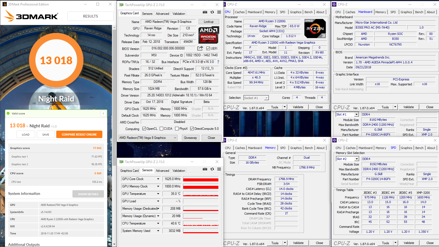Click the CPU Temperature sensor graph
The image size is (439, 247).
(x=201, y=223)
